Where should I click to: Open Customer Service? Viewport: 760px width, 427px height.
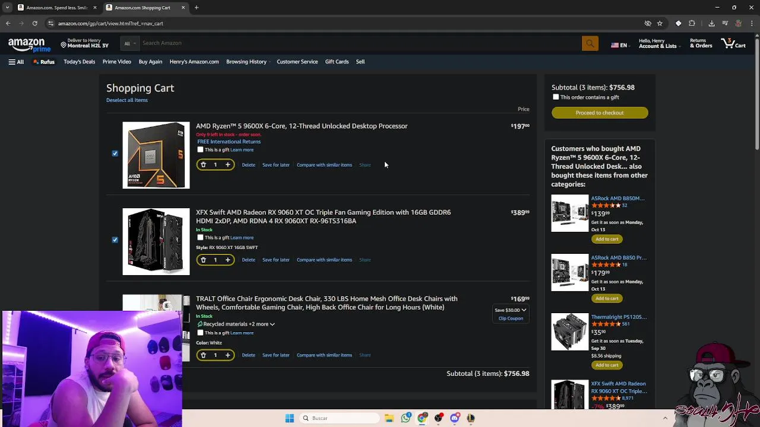[x=297, y=62]
